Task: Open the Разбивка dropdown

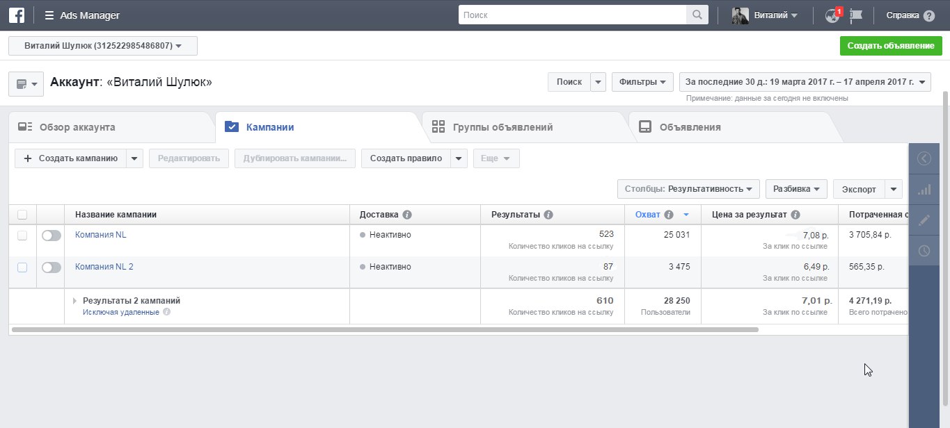Action: point(796,189)
